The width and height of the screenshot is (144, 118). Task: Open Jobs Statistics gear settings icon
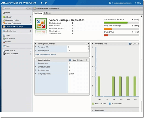(x=70, y=60)
